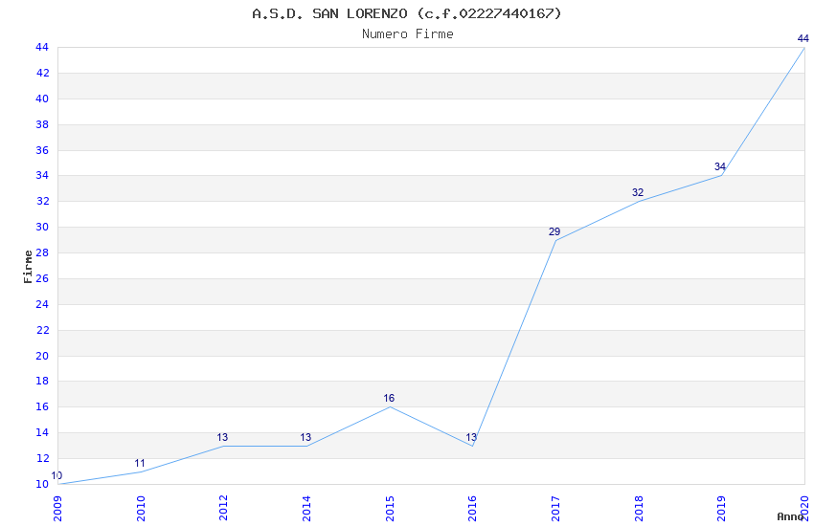This screenshot has width=814, height=526.
Task: Click y-axis tick value 40
Action: pyautogui.click(x=42, y=99)
